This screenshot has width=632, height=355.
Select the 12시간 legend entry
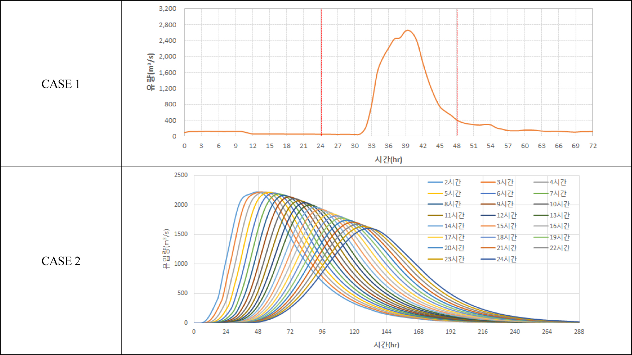pyautogui.click(x=506, y=215)
